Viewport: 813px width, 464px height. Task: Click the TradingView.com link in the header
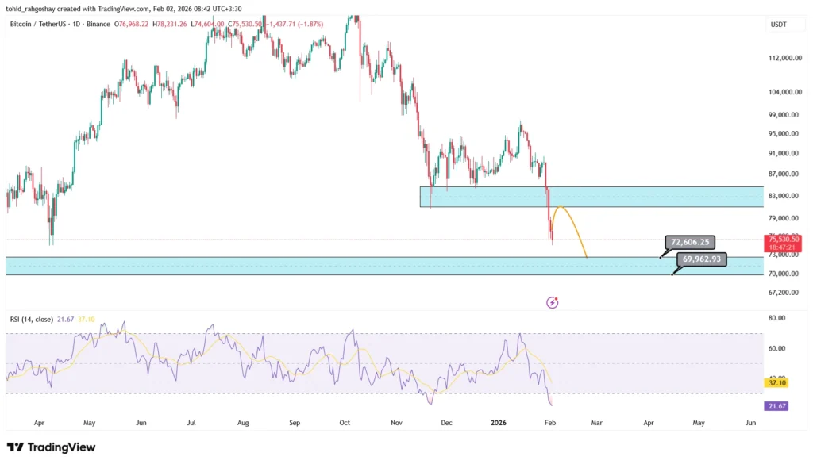[x=116, y=9]
